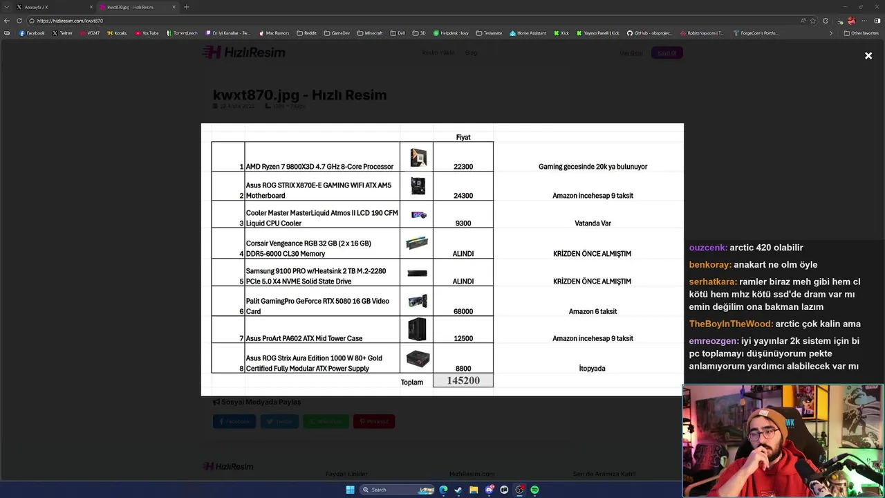Open the TorrentLeech bookmark

pyautogui.click(x=182, y=33)
